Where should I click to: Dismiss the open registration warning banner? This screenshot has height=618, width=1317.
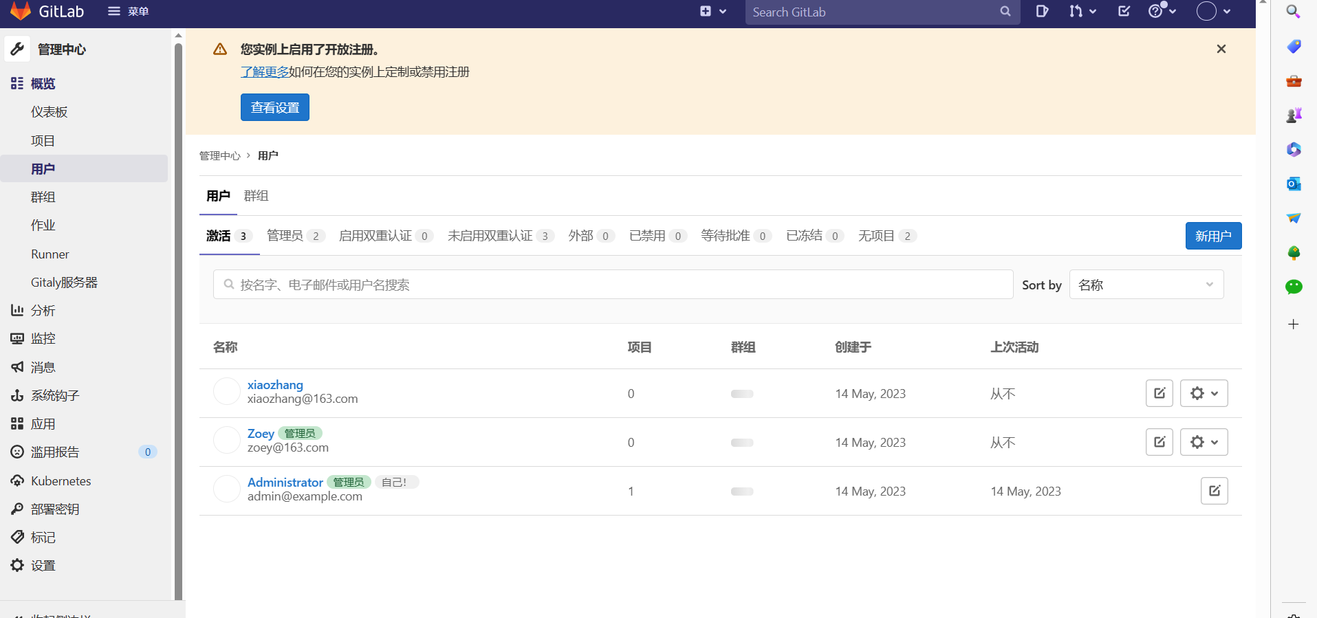coord(1221,49)
